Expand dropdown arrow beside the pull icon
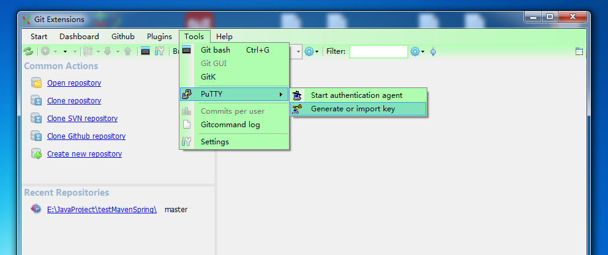This screenshot has height=255, width=608. pos(118,51)
